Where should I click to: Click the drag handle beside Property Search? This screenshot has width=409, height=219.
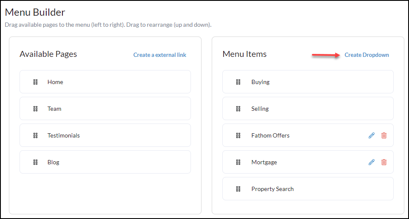(x=238, y=189)
